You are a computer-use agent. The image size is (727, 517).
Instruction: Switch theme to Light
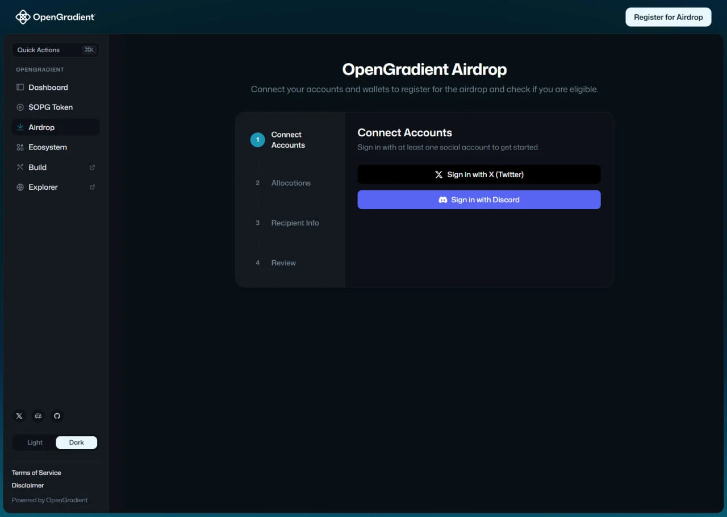click(35, 443)
